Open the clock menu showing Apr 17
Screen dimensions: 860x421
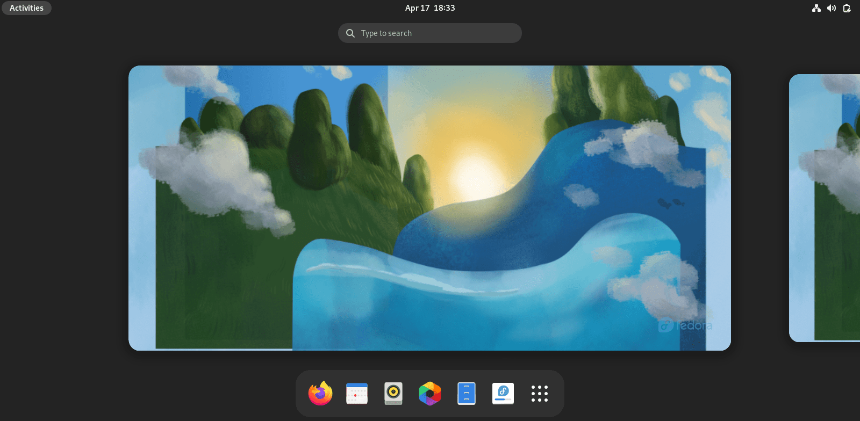pyautogui.click(x=430, y=8)
